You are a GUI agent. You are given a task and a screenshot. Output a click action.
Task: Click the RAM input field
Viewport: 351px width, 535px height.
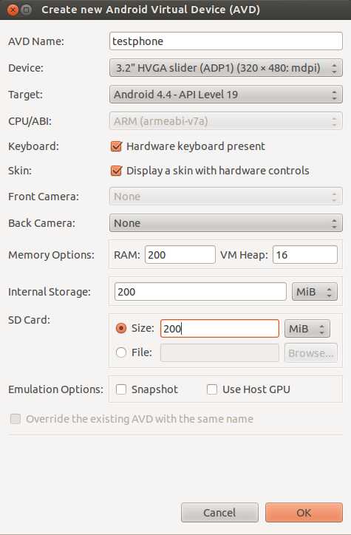180,254
